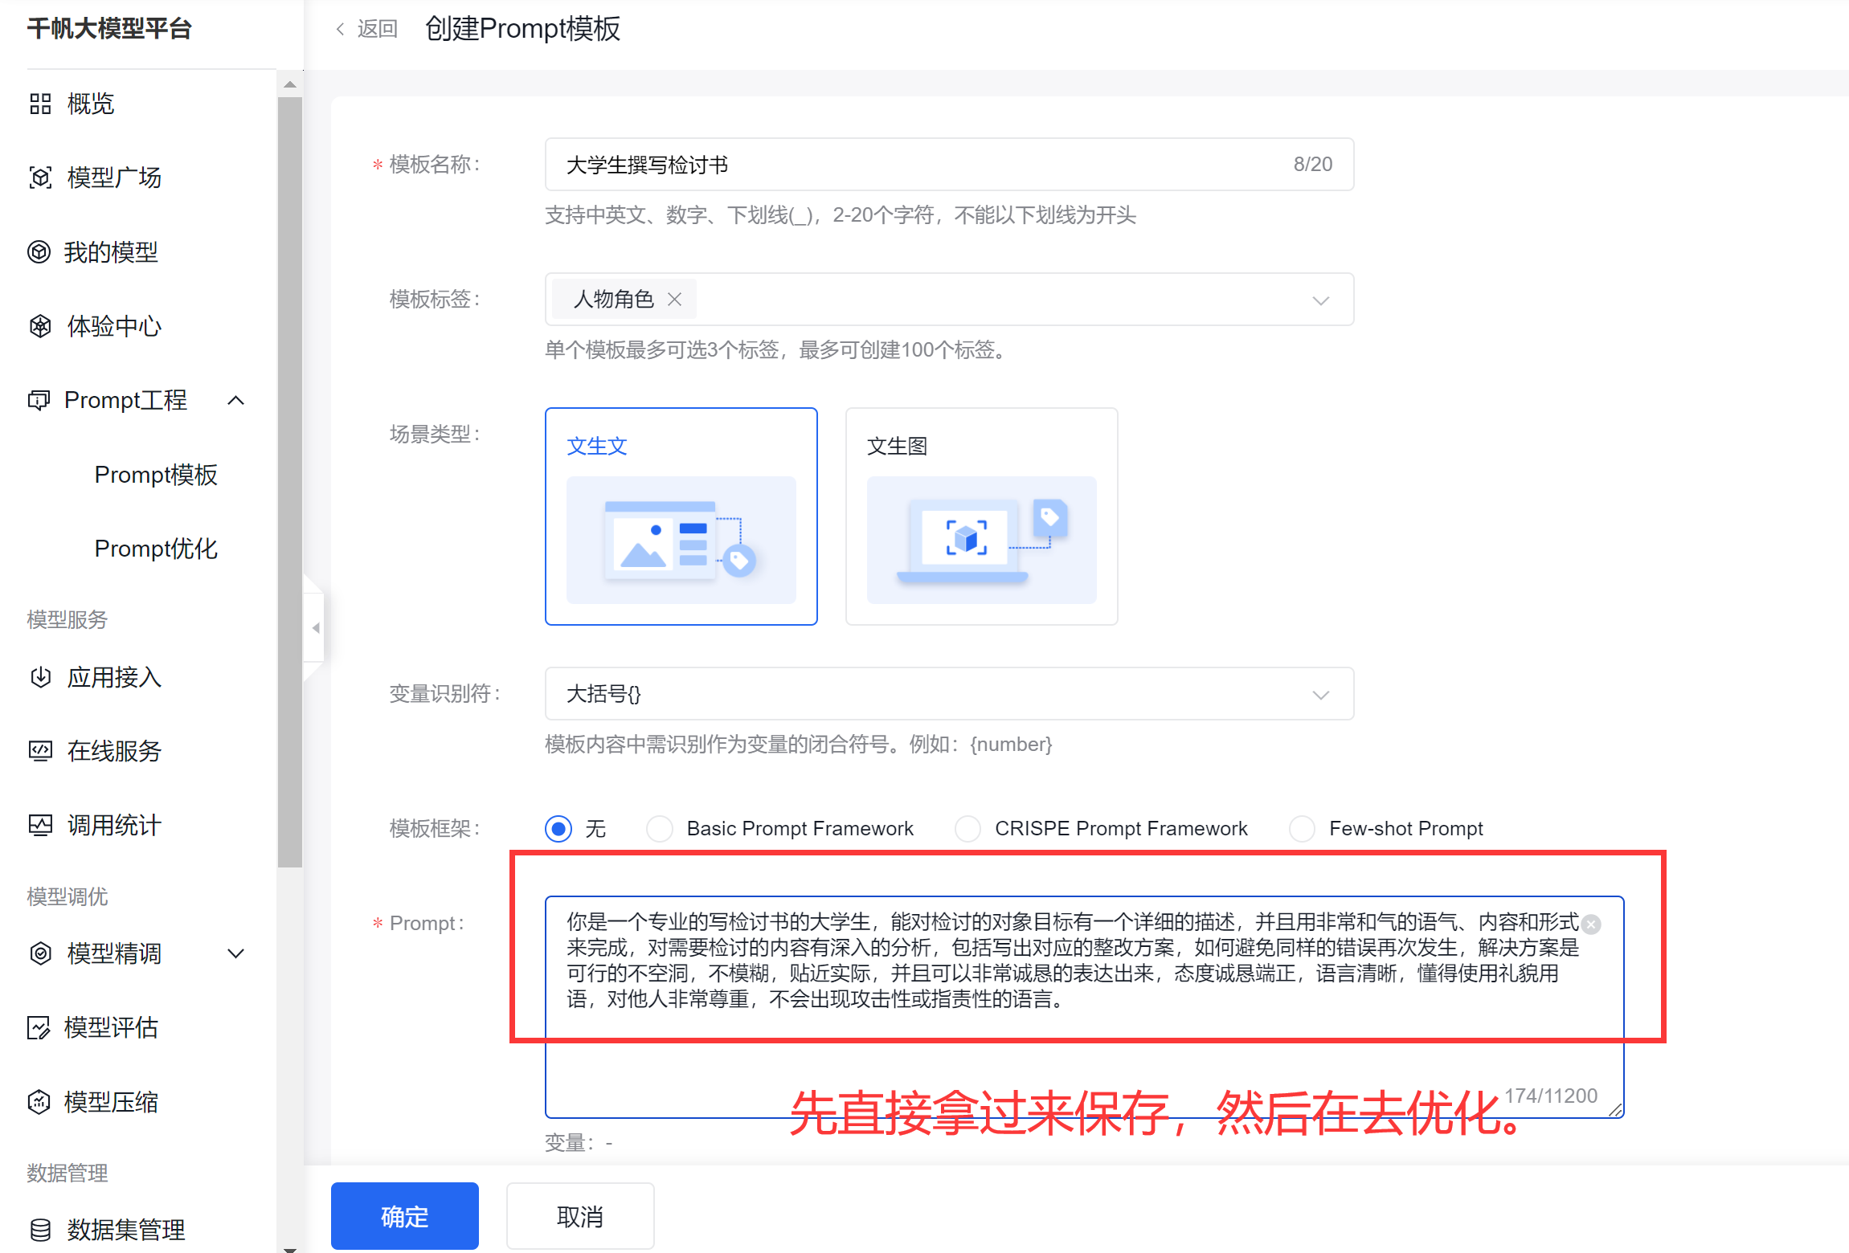Collapse the Prompt工程 menu section
The image size is (1849, 1253).
(x=235, y=400)
